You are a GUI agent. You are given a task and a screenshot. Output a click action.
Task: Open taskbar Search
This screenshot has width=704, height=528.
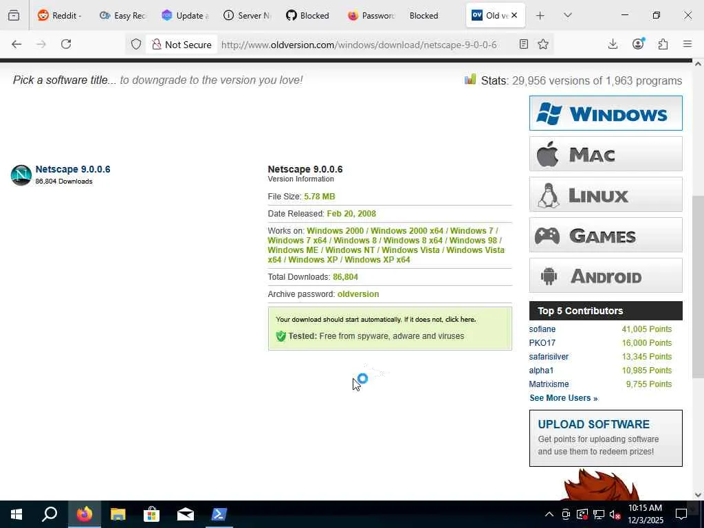(x=49, y=514)
